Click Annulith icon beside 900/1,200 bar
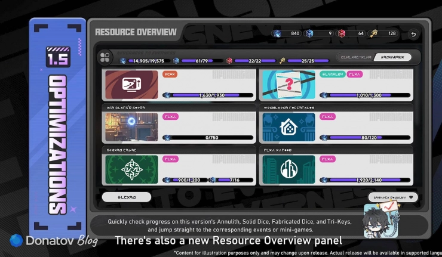Image resolution: width=442 pixels, height=257 pixels. click(x=167, y=180)
